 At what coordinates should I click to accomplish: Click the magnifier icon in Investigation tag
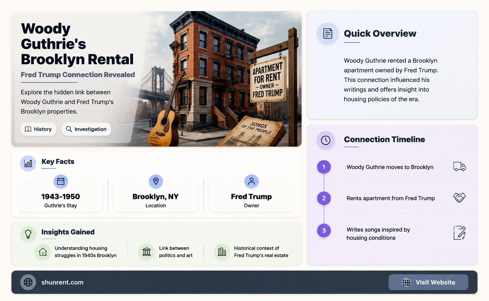(x=69, y=129)
